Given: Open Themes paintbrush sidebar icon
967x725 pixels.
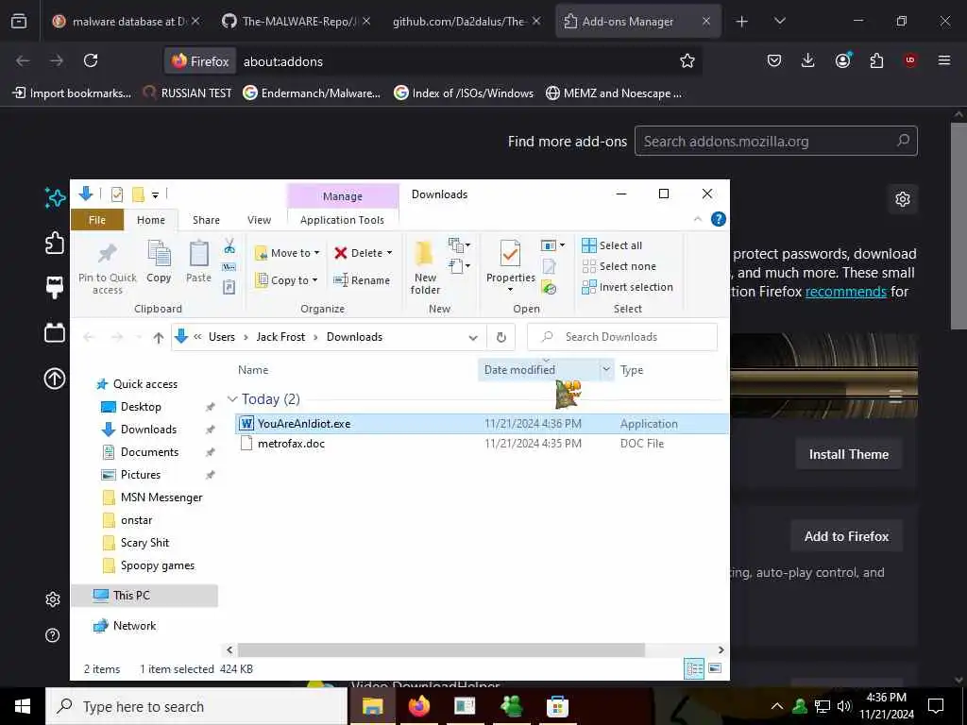Looking at the screenshot, I should pyautogui.click(x=54, y=287).
